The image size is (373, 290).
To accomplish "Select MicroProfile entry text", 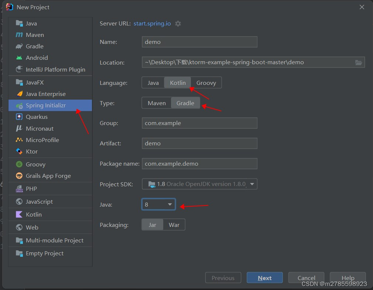I will click(42, 140).
